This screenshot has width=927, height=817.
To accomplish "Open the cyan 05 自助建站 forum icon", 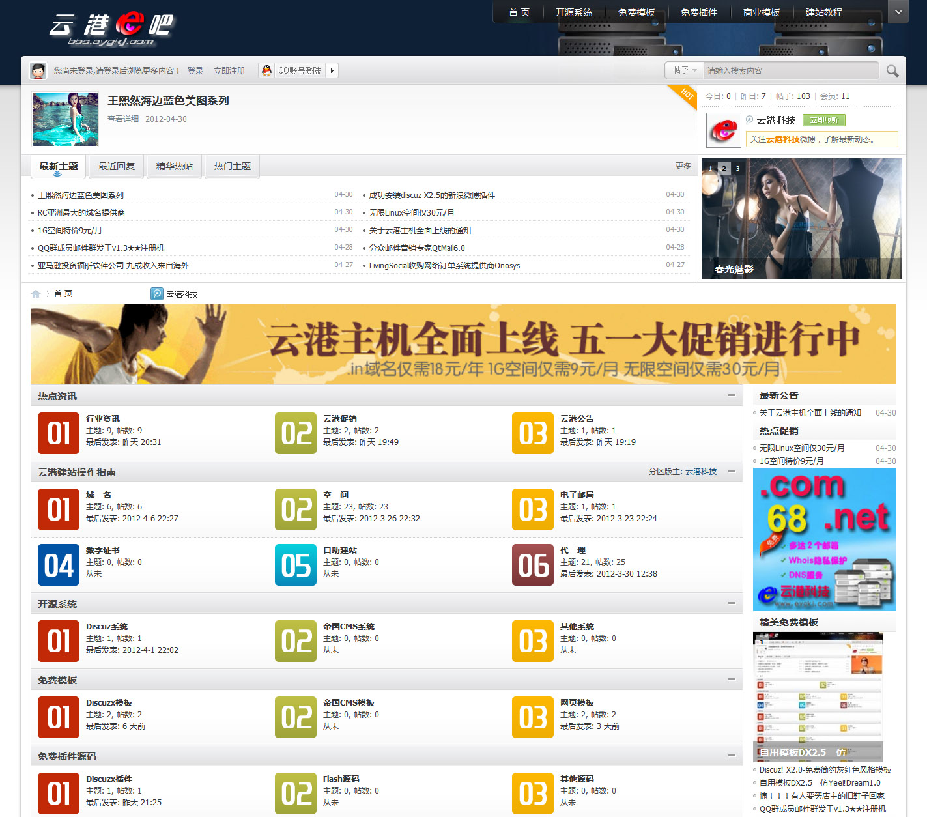I will tap(296, 565).
